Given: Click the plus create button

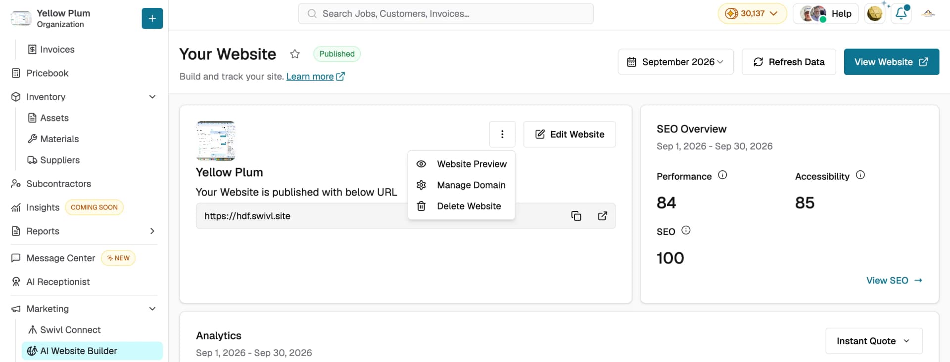Looking at the screenshot, I should (152, 18).
